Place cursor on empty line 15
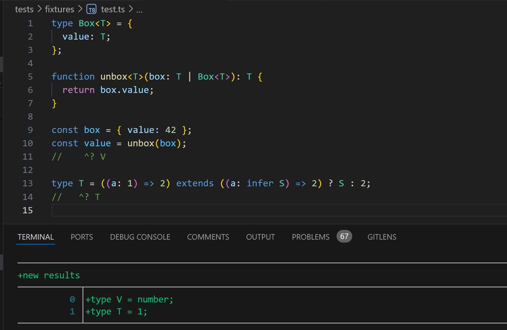The image size is (507, 330). 279,210
